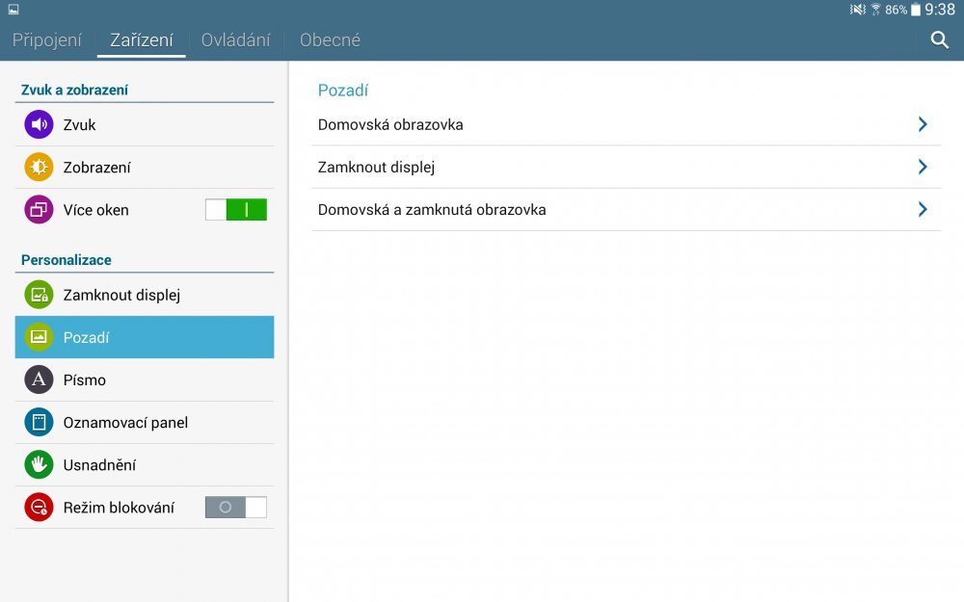
Task: Turn off the Více oken switch
Action: (236, 210)
